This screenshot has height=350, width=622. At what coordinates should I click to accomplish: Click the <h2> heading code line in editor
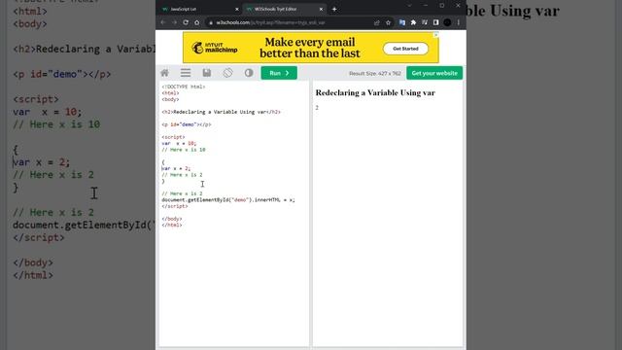point(221,112)
